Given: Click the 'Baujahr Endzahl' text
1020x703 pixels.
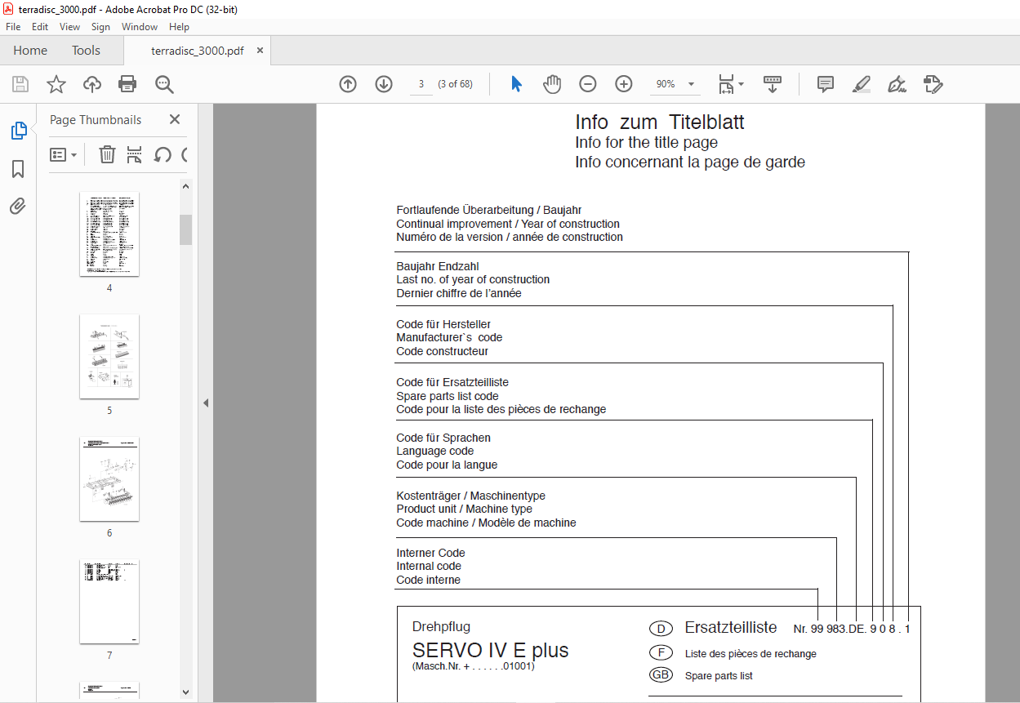Looking at the screenshot, I should click(438, 266).
